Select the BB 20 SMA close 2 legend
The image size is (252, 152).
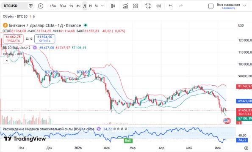click(x=17, y=48)
